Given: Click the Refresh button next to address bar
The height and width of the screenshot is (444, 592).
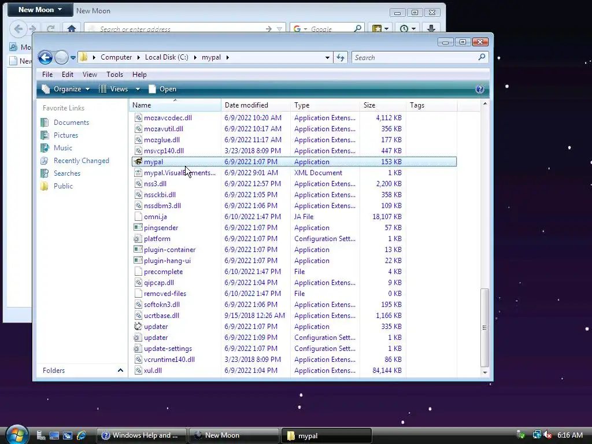Looking at the screenshot, I should [341, 57].
